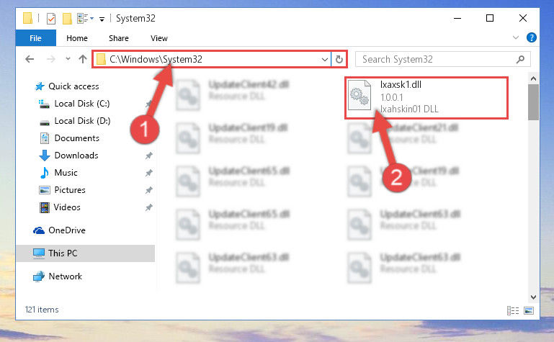Click the Back navigation arrow
This screenshot has width=554, height=342.
point(30,59)
